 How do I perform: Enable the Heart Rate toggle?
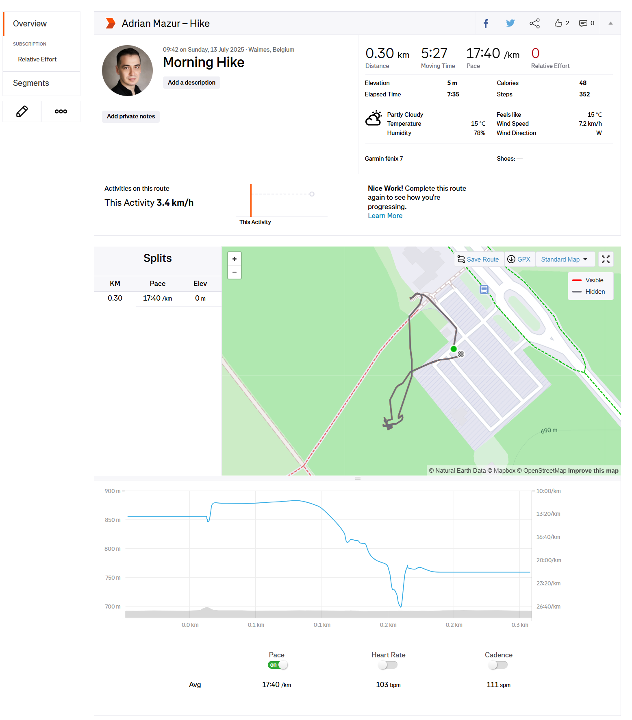click(388, 665)
